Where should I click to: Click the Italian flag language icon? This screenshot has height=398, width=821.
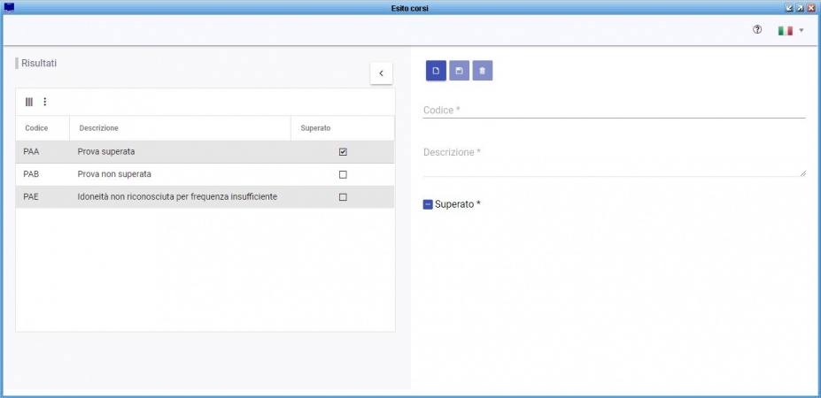point(785,30)
